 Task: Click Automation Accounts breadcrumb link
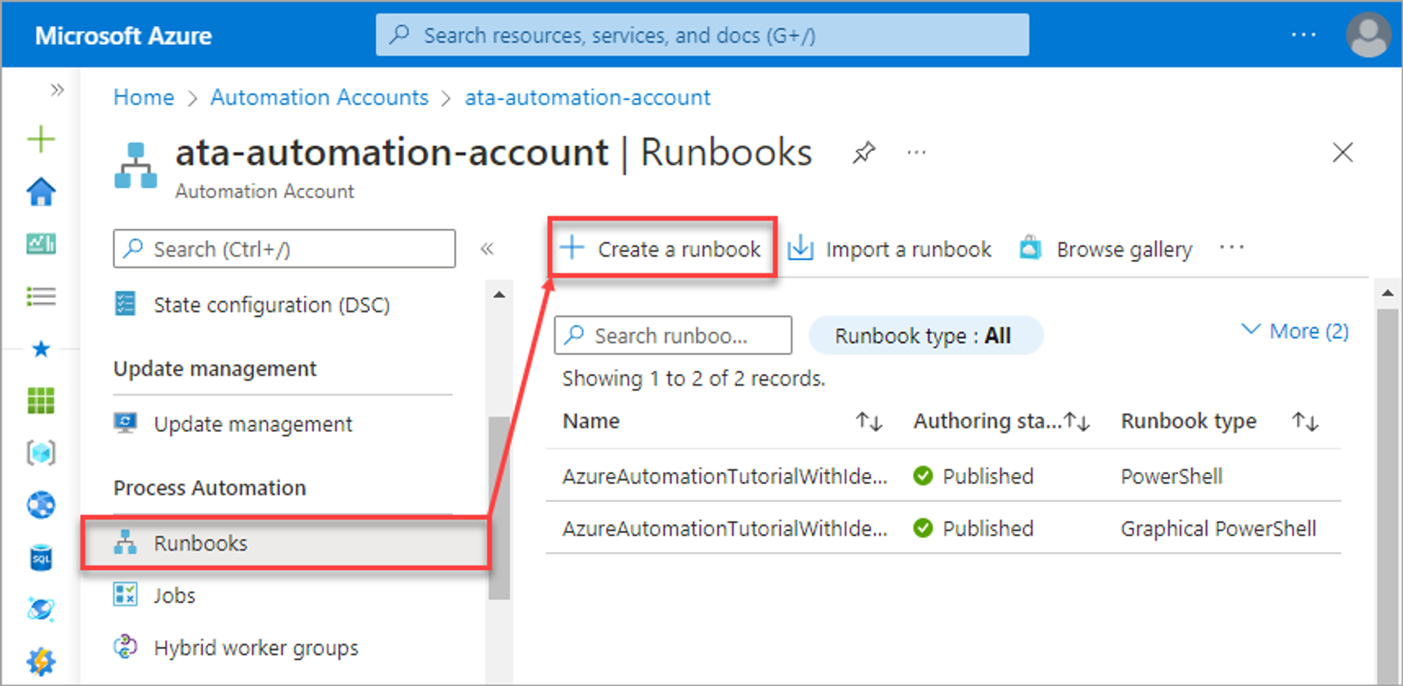[319, 97]
